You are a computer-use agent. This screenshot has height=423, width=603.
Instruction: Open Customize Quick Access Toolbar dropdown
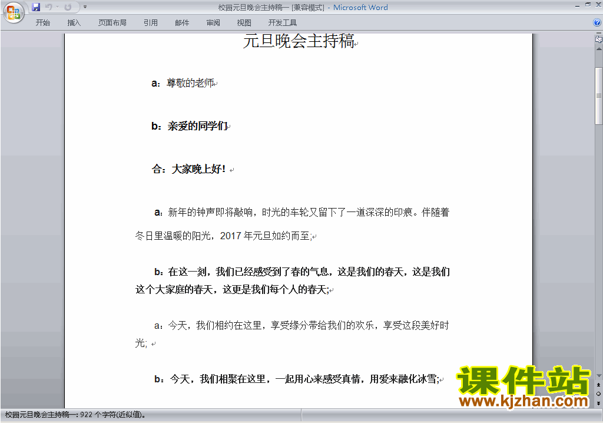[85, 7]
